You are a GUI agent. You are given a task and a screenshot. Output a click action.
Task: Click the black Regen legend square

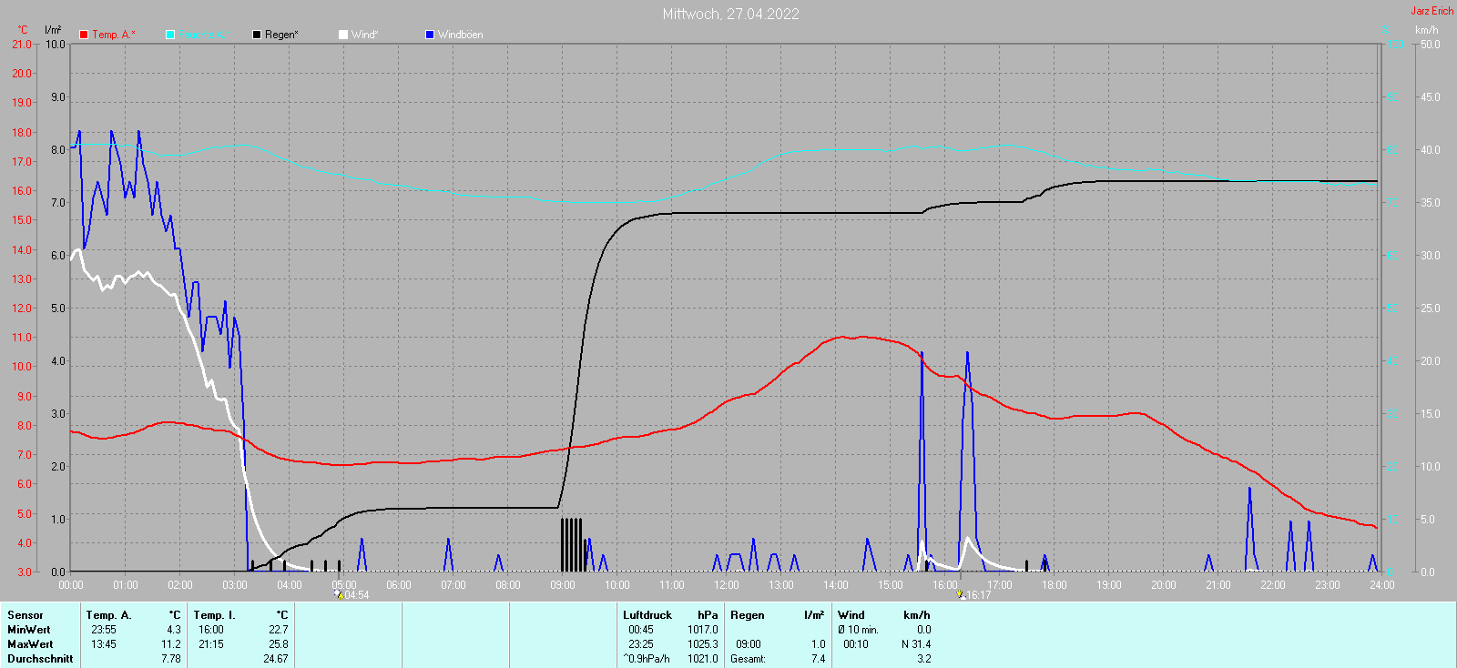click(x=257, y=35)
